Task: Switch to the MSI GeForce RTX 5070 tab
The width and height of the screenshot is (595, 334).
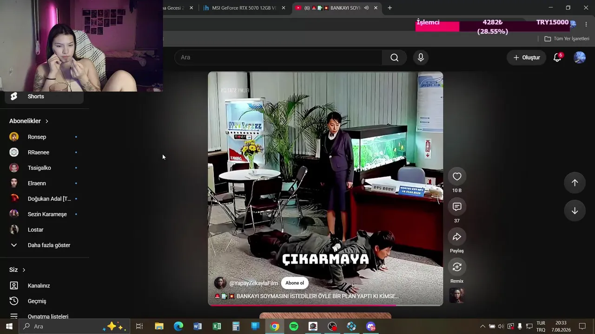Action: click(x=244, y=8)
